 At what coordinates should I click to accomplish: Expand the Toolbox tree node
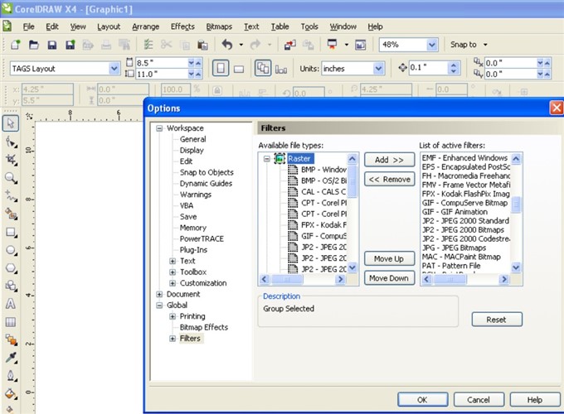[x=173, y=272]
